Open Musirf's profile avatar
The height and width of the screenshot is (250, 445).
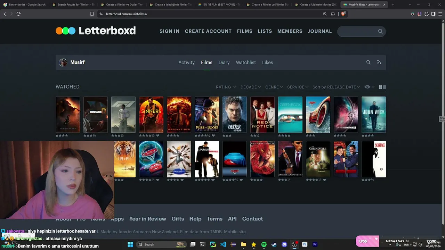pyautogui.click(x=63, y=62)
